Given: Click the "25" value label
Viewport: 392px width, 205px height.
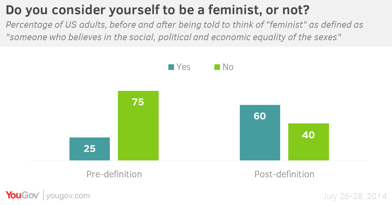Looking at the screenshot, I should coord(90,149).
